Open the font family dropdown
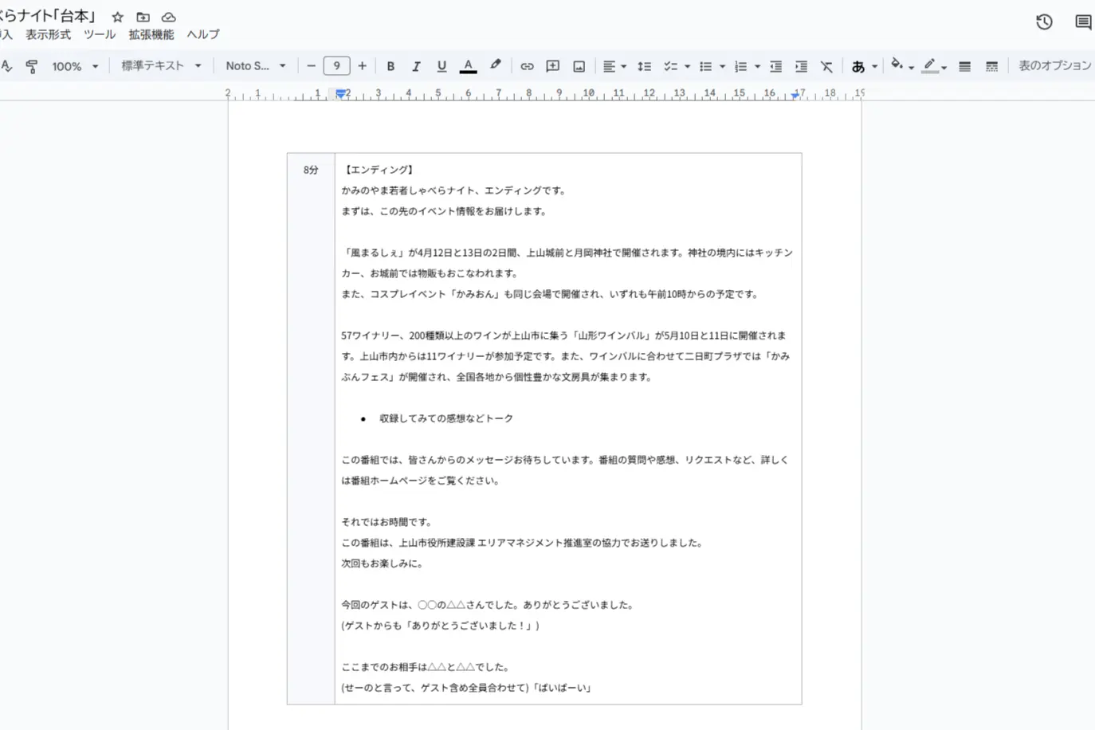Viewport: 1095px width, 730px height. click(255, 65)
